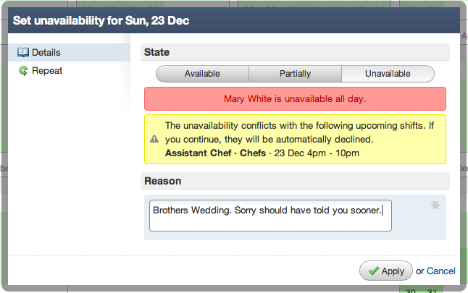Image resolution: width=468 pixels, height=293 pixels.
Task: Click the dialog title for Sun, 23 Dec
Action: tap(101, 20)
